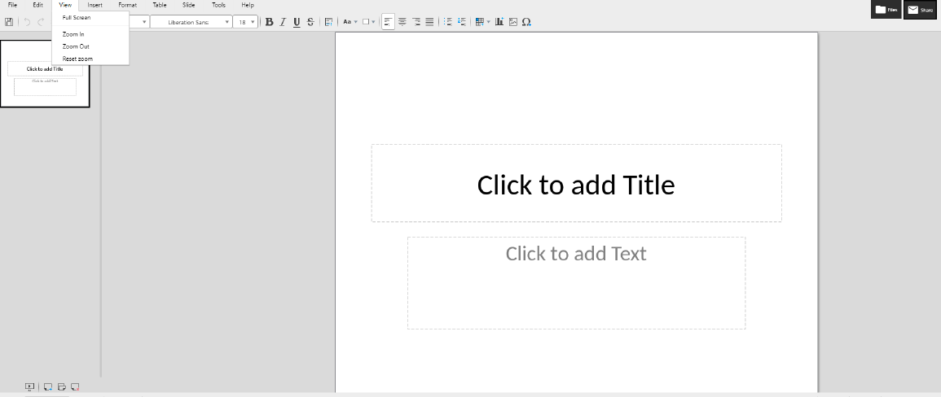Viewport: 941px width, 397px height.
Task: Duplicate the current slide icon
Action: (x=61, y=387)
